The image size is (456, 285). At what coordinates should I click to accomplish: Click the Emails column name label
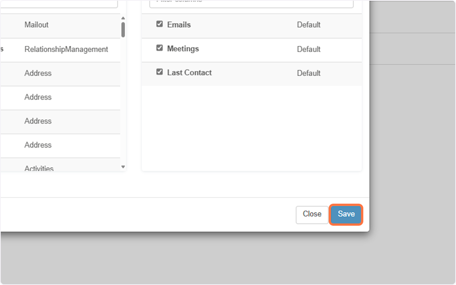pyautogui.click(x=179, y=24)
